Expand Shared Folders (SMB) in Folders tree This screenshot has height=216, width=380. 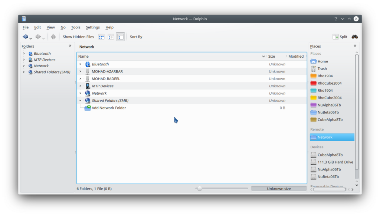(x=24, y=72)
